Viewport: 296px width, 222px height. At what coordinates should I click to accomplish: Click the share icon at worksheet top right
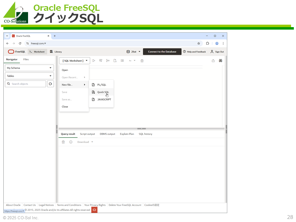click(x=213, y=61)
